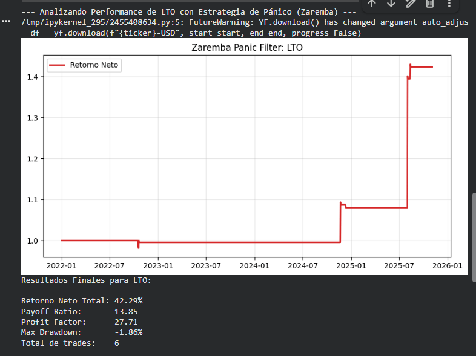The image size is (476, 356).
Task: Select the 'Max Drawdown: -1.86%' line
Action: (x=82, y=332)
